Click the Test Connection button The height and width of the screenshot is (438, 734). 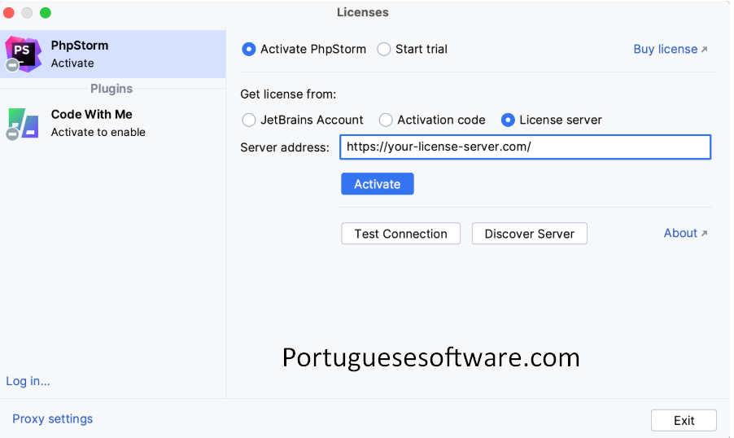[400, 234]
